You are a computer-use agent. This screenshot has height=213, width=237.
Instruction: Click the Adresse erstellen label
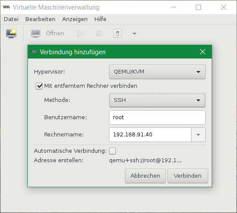tap(59, 160)
